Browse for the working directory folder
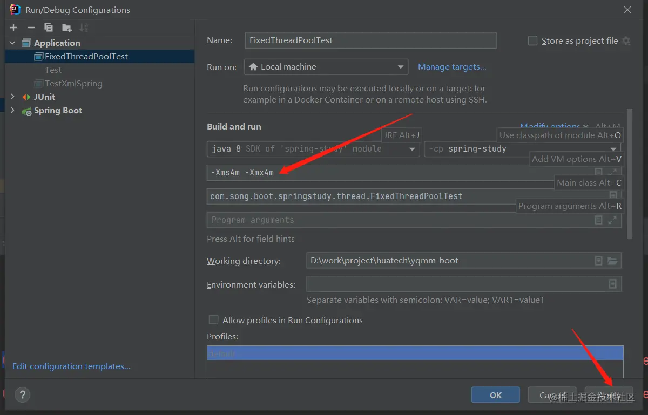 pos(612,261)
